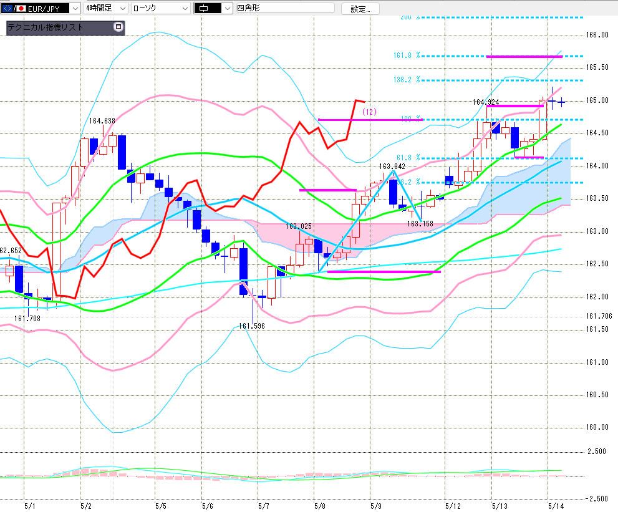Click the 5/5 date axis label
Screen dimensions: 618x512
[161, 506]
